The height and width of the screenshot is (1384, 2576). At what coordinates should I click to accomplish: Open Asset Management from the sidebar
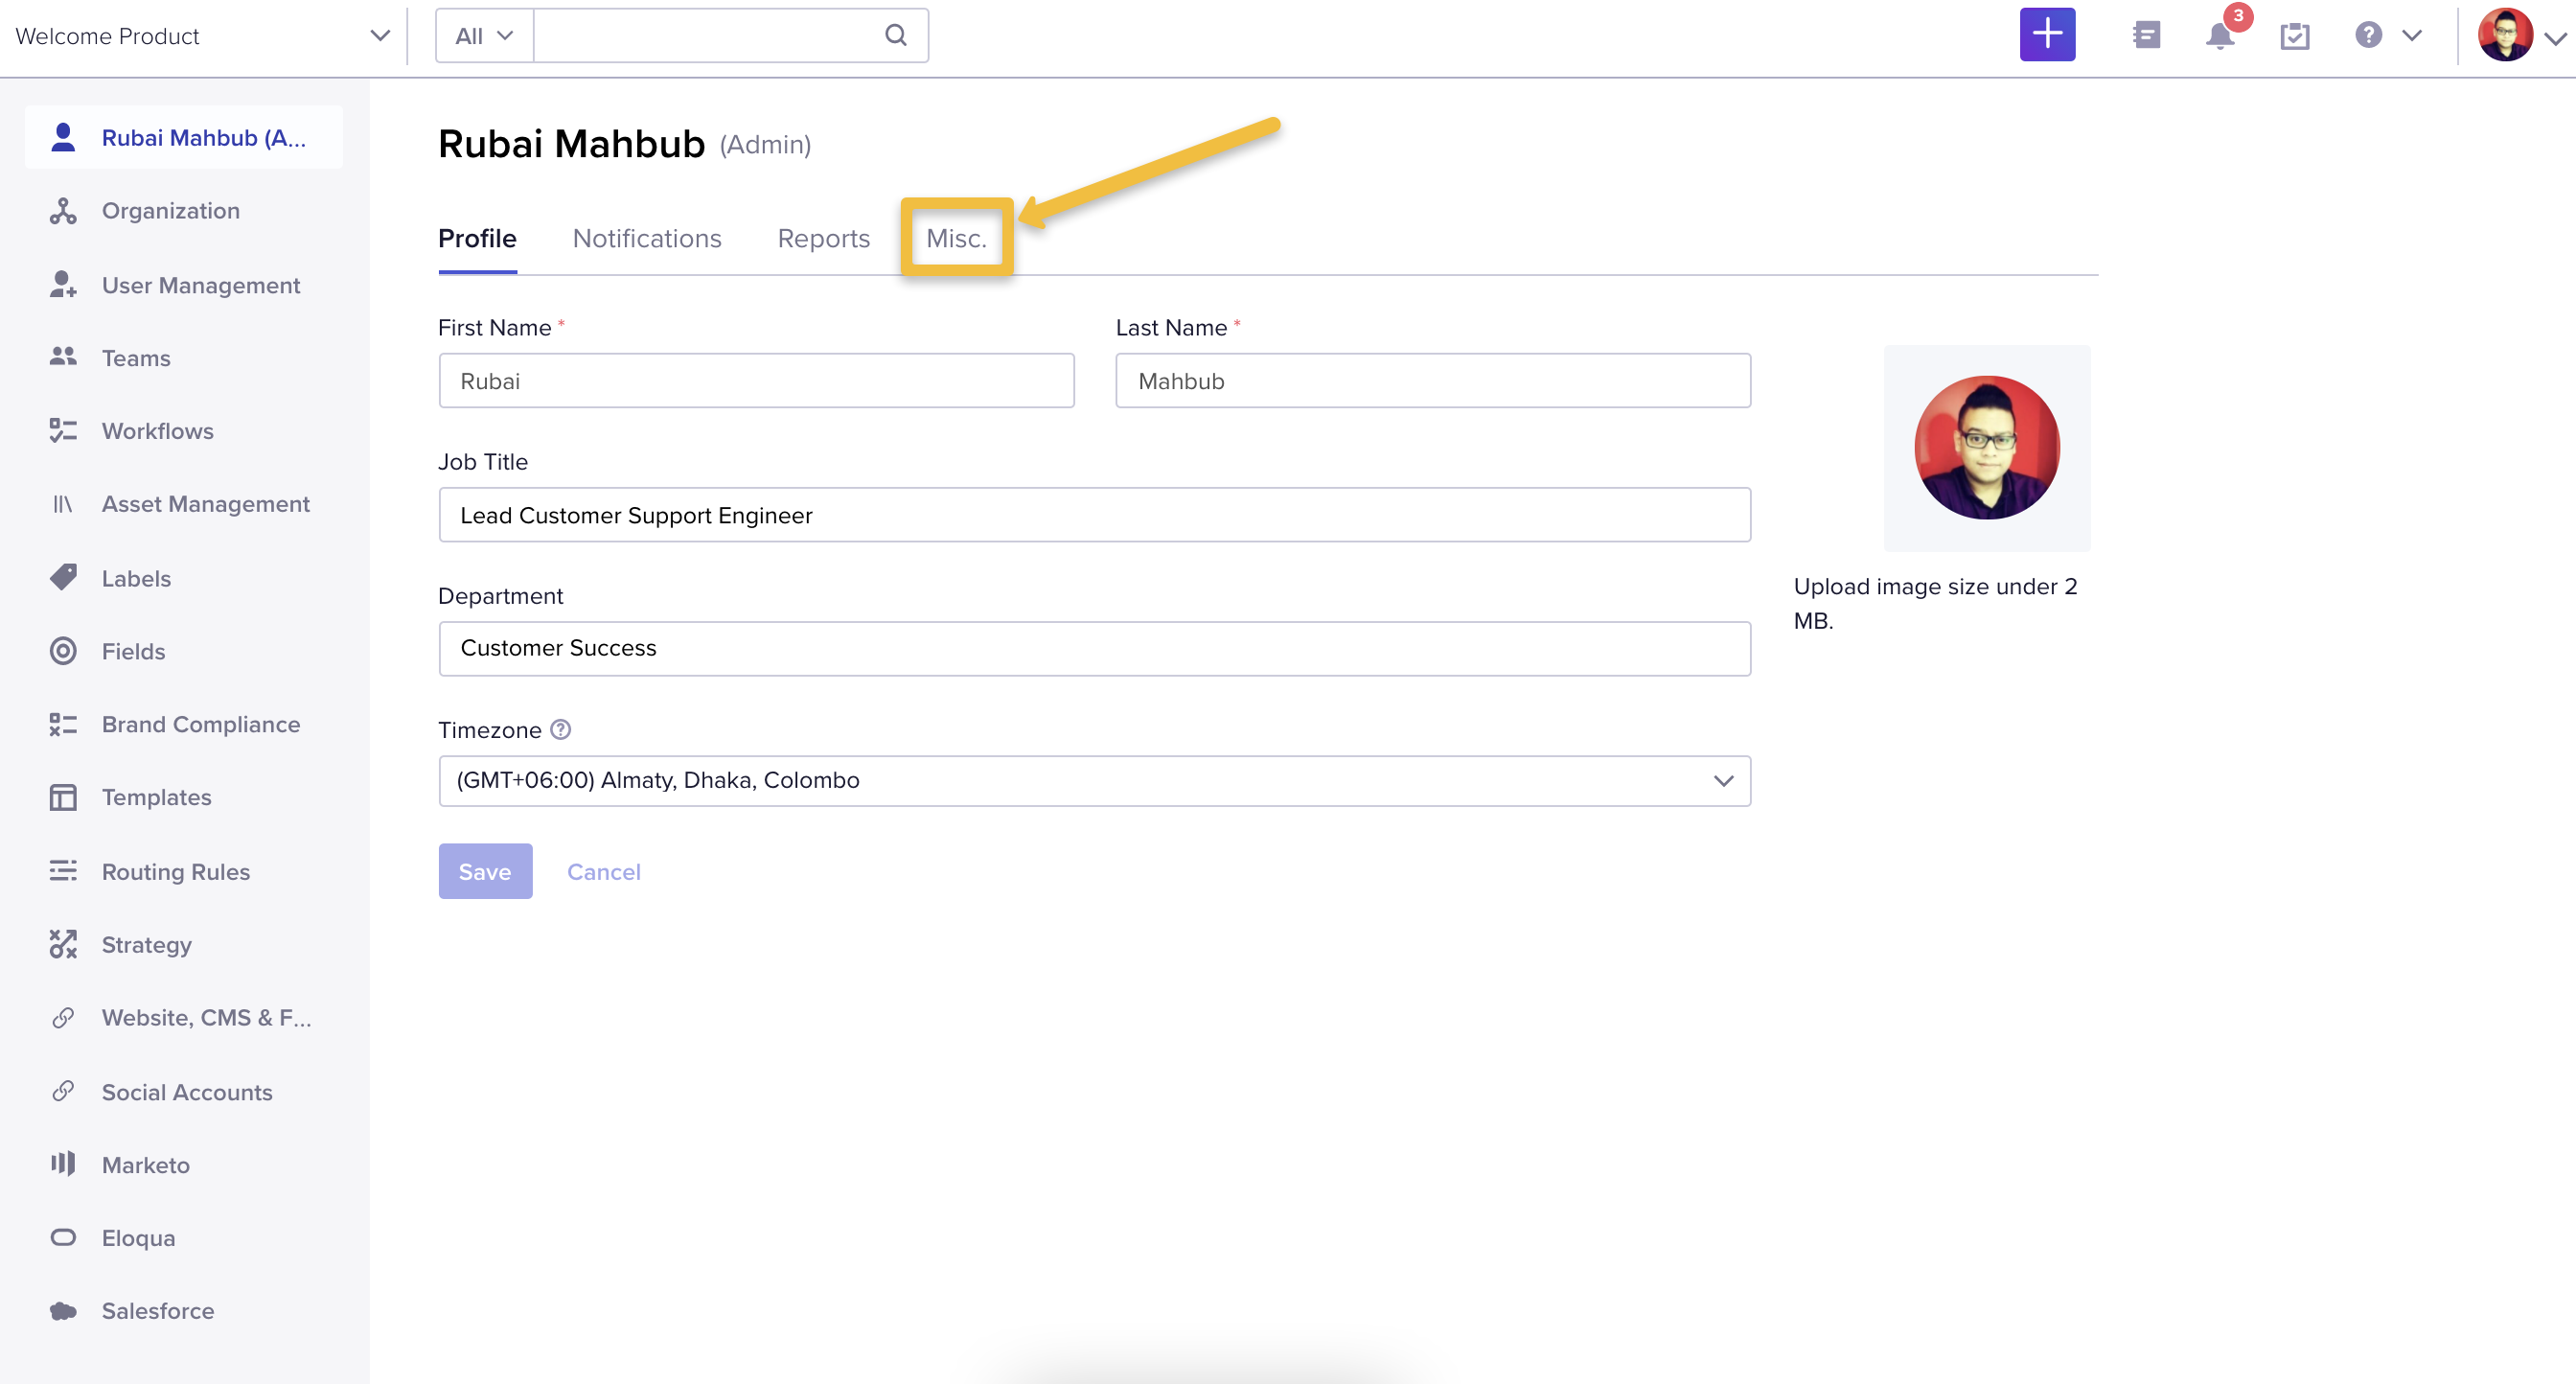pyautogui.click(x=205, y=504)
